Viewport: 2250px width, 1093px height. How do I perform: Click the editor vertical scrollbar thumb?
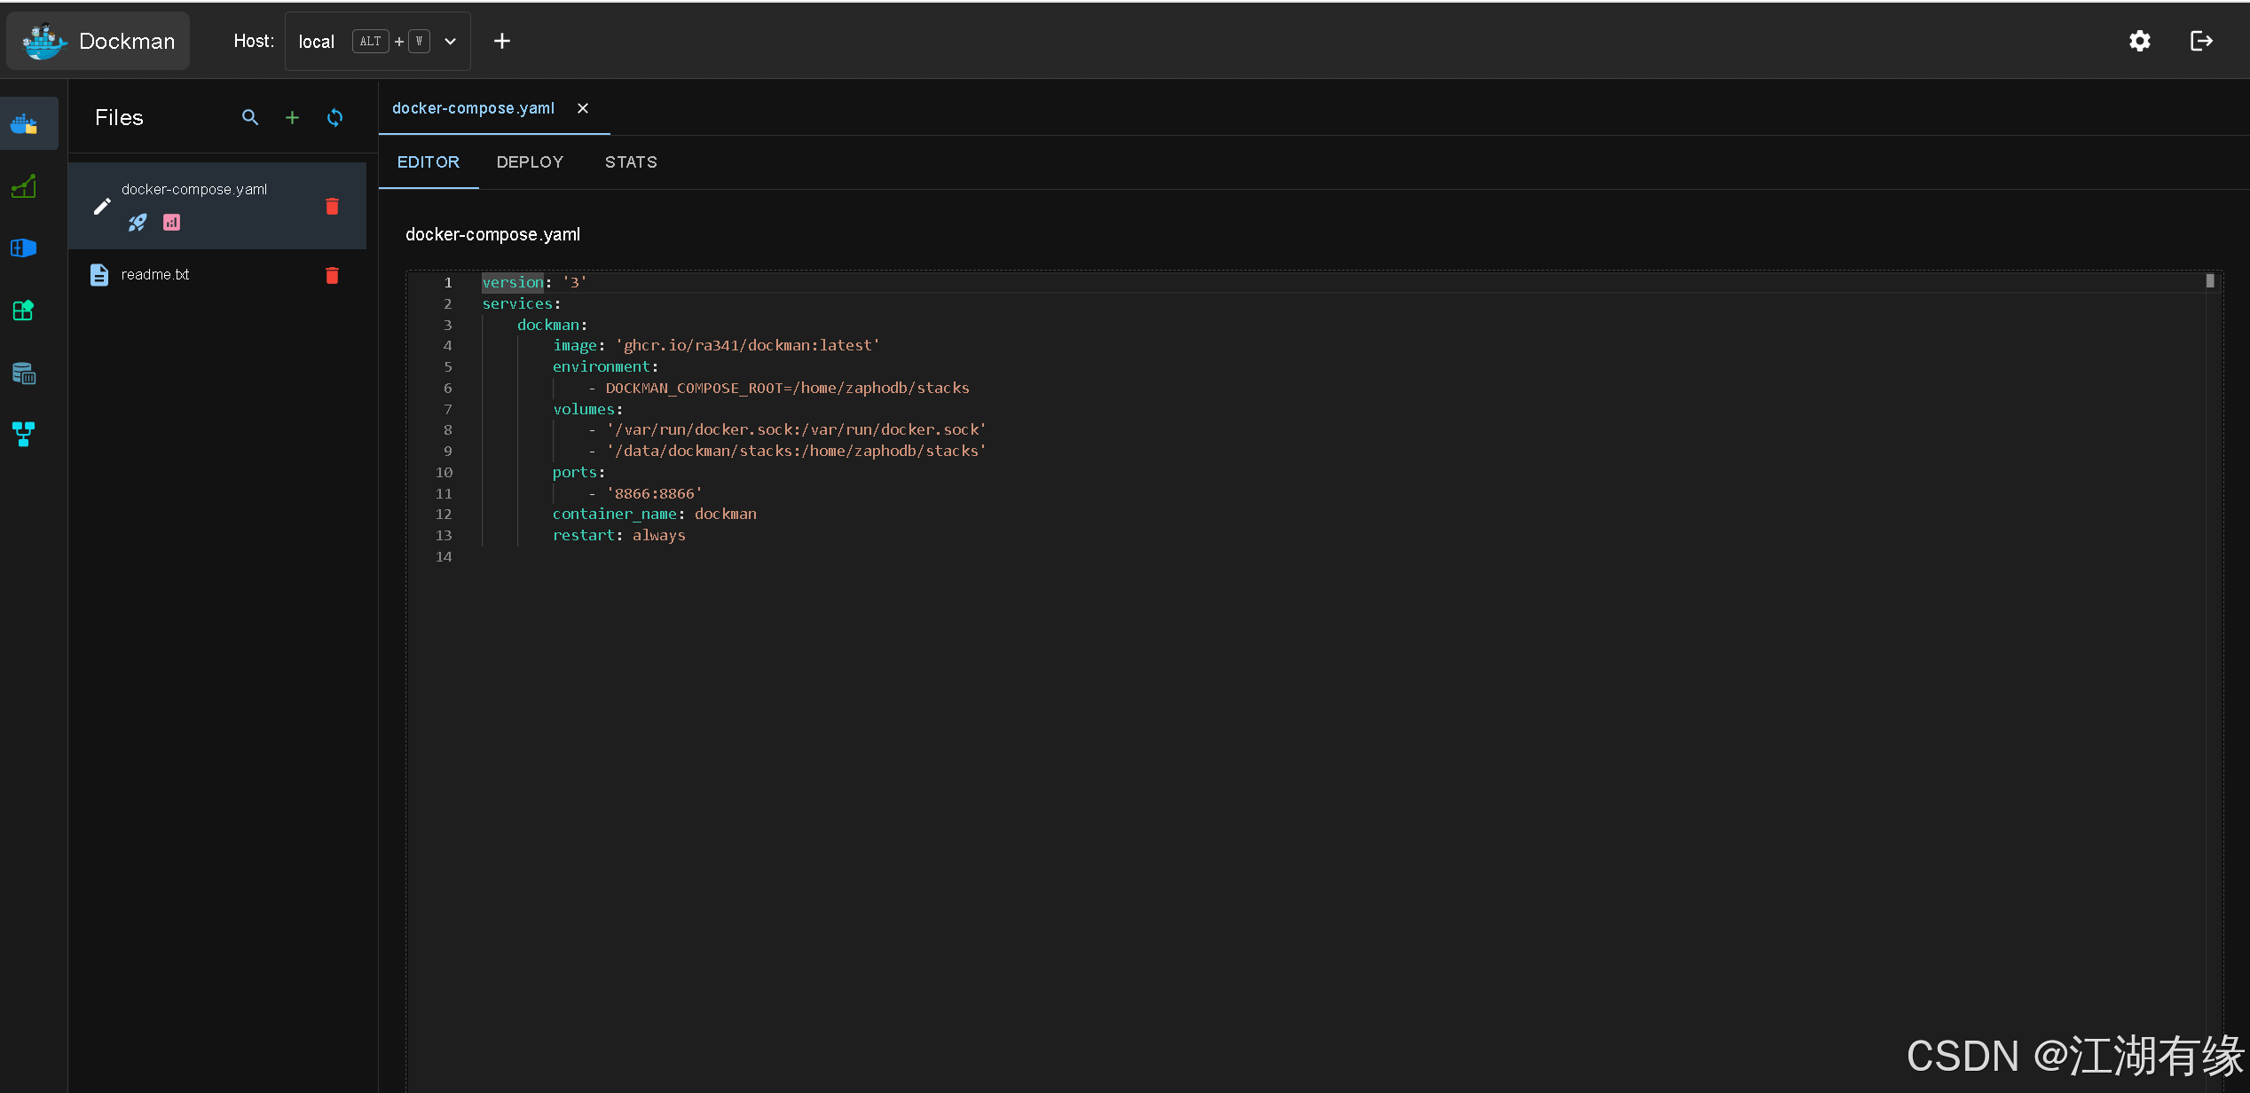coord(2210,281)
